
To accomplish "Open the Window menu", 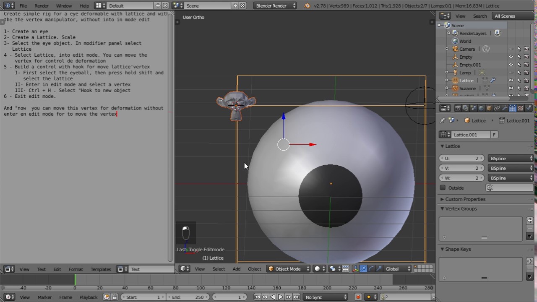I will coord(64,5).
